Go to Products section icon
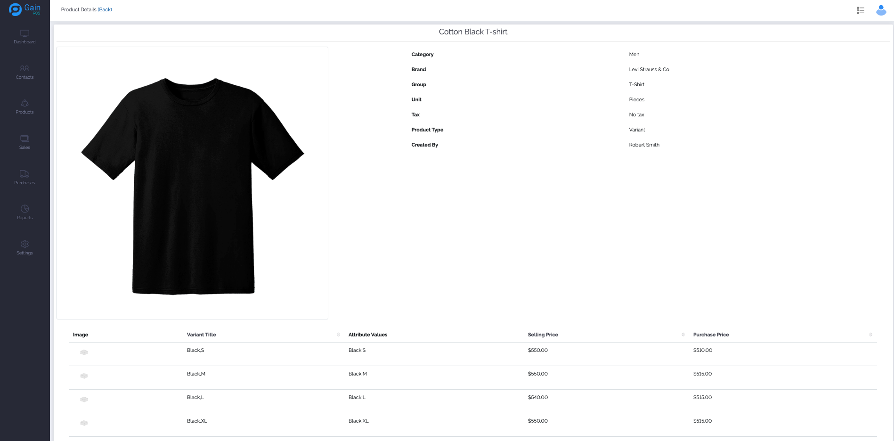Viewport: 894px width, 441px height. click(24, 104)
